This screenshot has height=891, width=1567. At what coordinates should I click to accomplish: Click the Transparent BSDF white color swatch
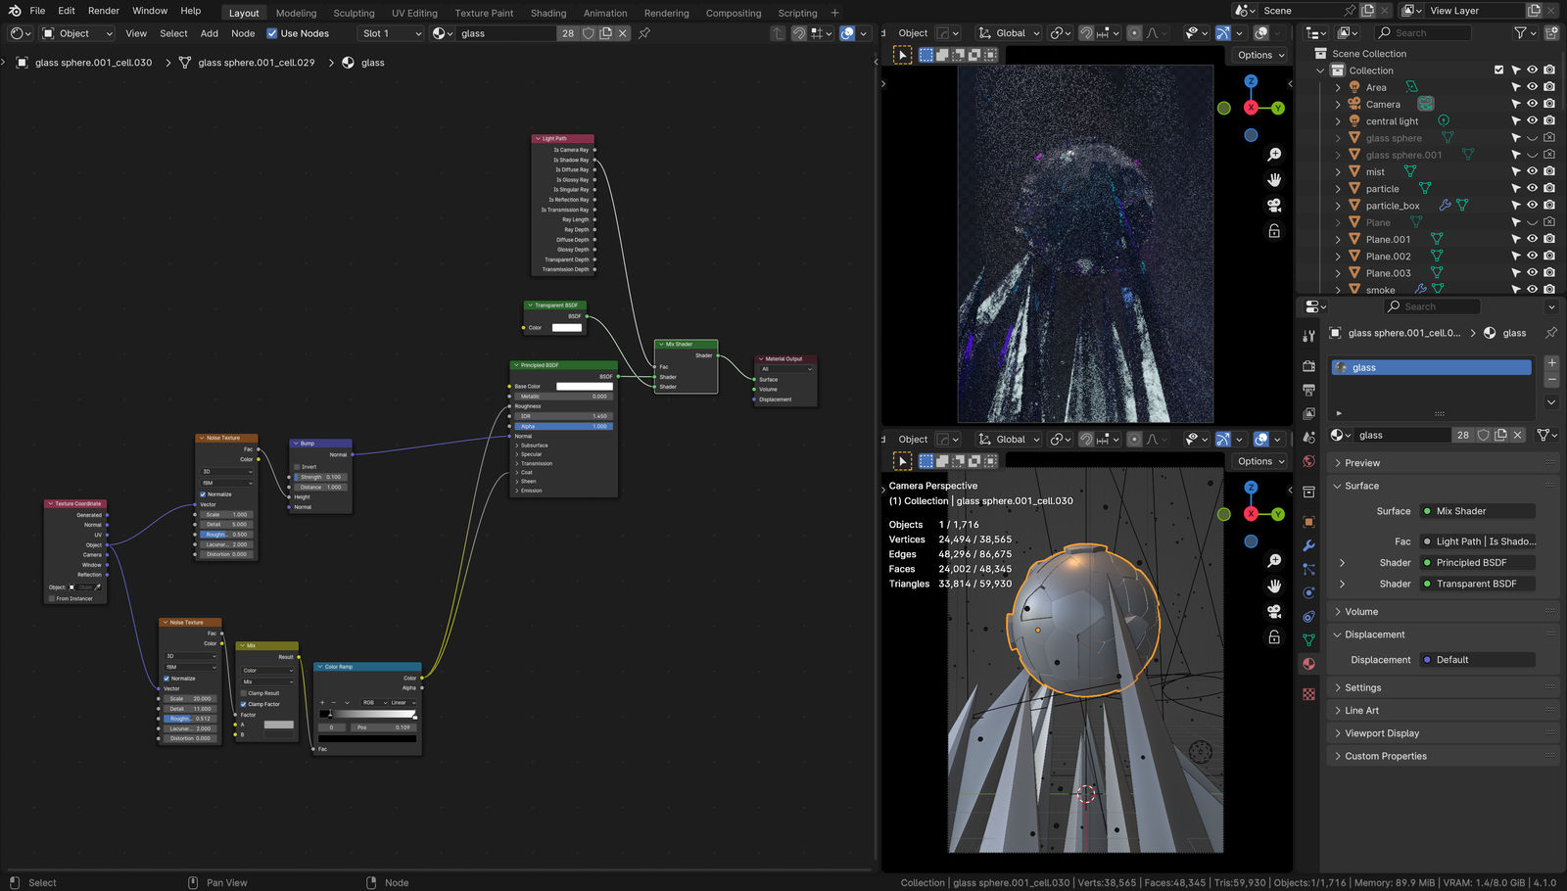(567, 328)
